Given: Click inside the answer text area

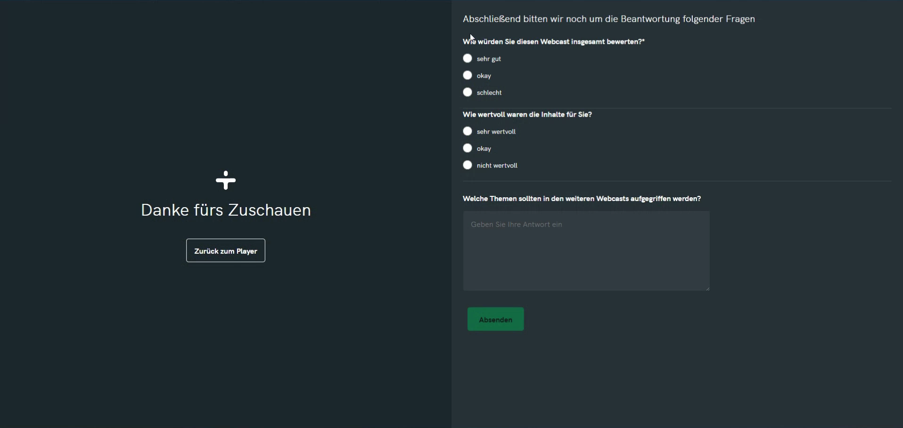Looking at the screenshot, I should (586, 251).
